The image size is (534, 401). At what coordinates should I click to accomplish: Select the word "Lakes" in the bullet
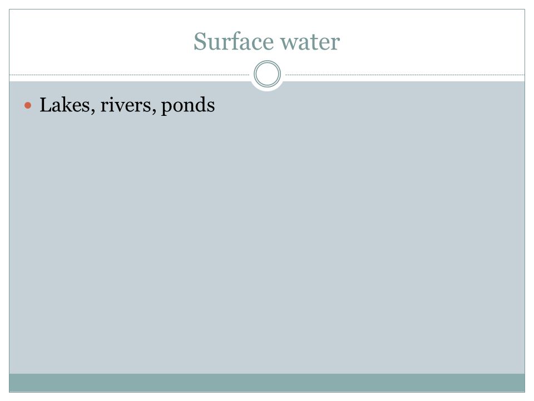pos(65,105)
